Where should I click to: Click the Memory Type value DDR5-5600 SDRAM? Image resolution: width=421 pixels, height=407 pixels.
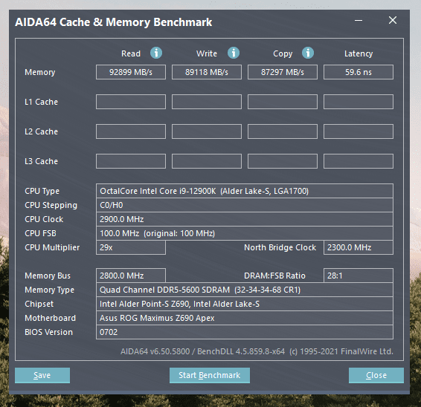(x=245, y=290)
